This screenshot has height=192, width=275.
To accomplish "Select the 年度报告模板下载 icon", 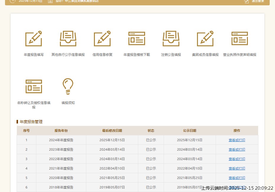I will (x=136, y=39).
